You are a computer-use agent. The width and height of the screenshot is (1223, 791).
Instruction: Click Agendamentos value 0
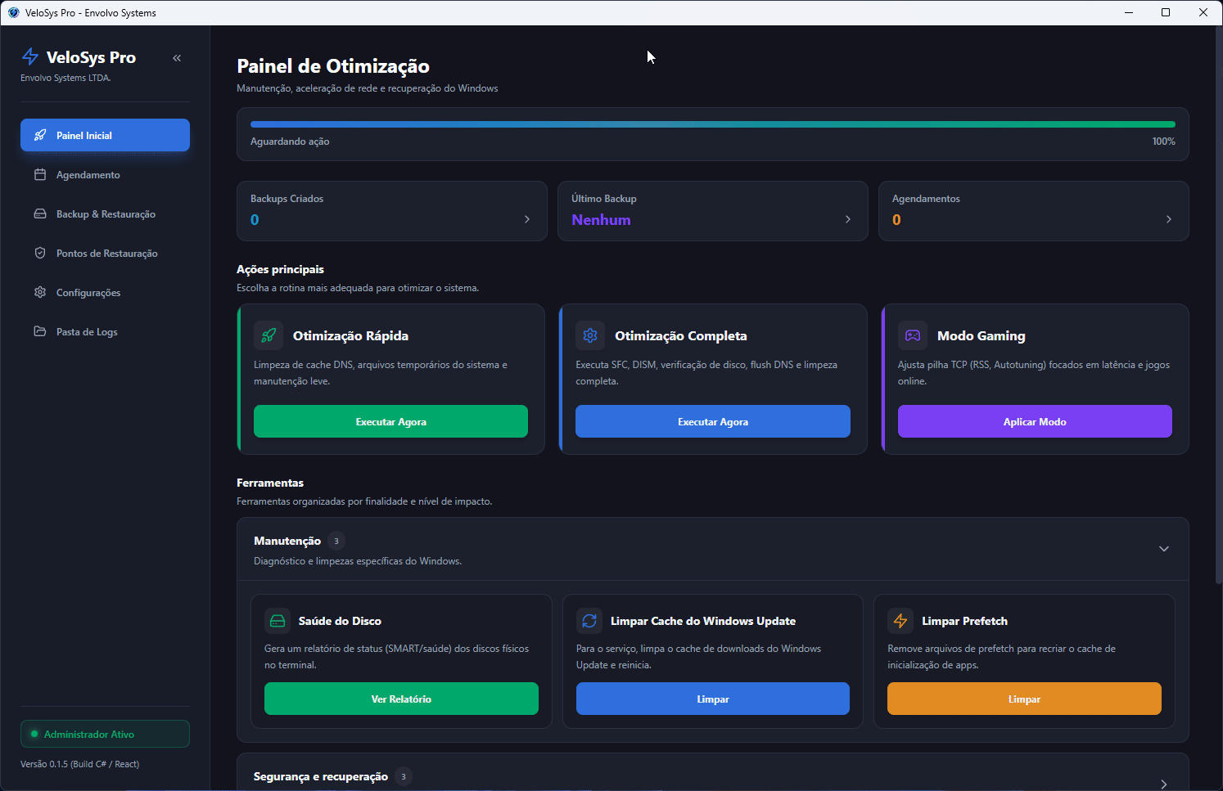[896, 219]
